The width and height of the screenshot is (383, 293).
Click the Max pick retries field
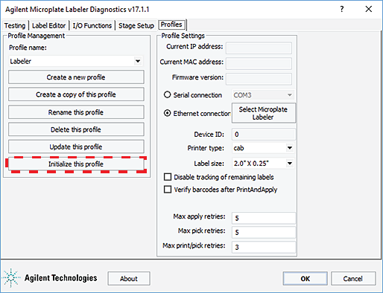tap(264, 232)
